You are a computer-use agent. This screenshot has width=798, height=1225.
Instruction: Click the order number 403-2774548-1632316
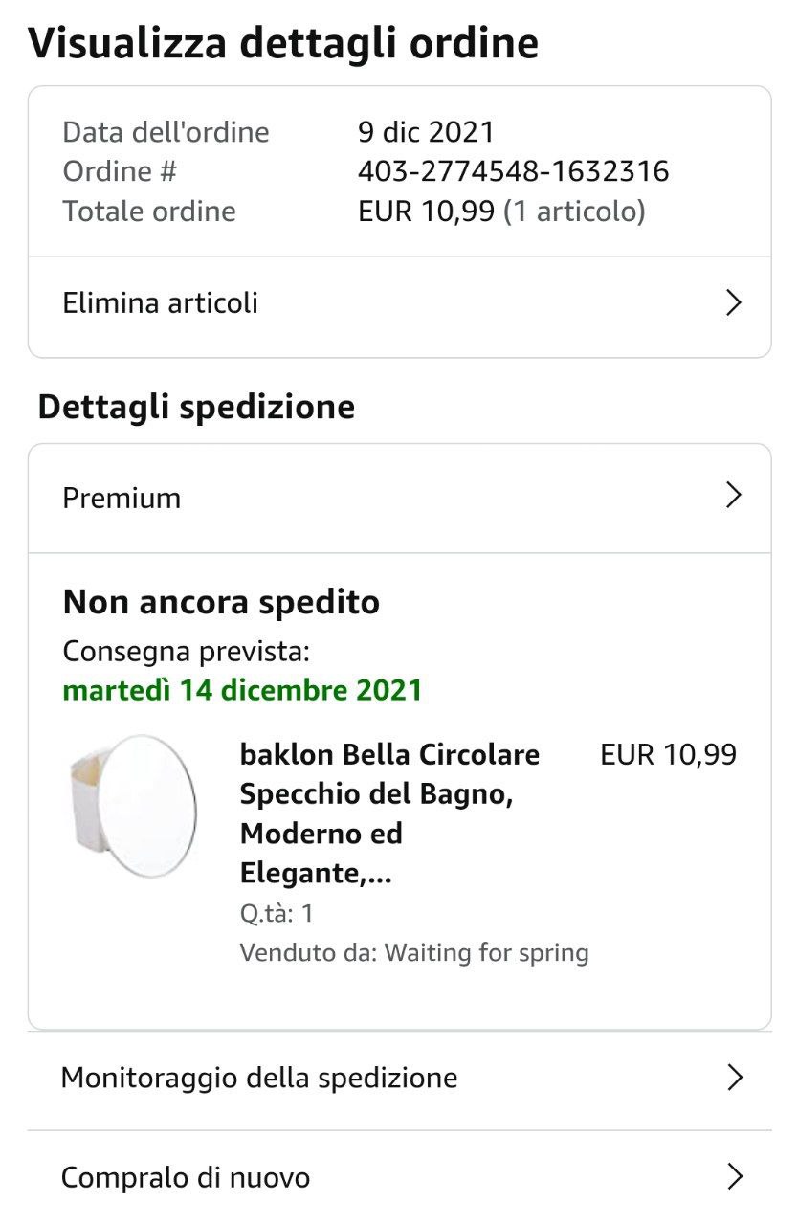pos(513,171)
